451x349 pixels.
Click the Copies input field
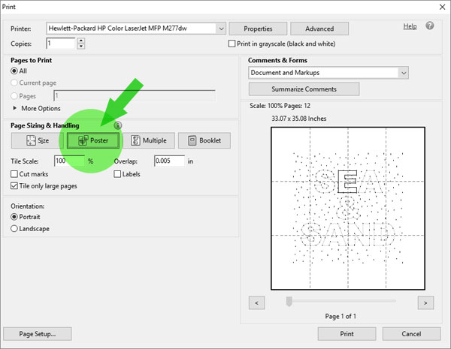coord(61,44)
